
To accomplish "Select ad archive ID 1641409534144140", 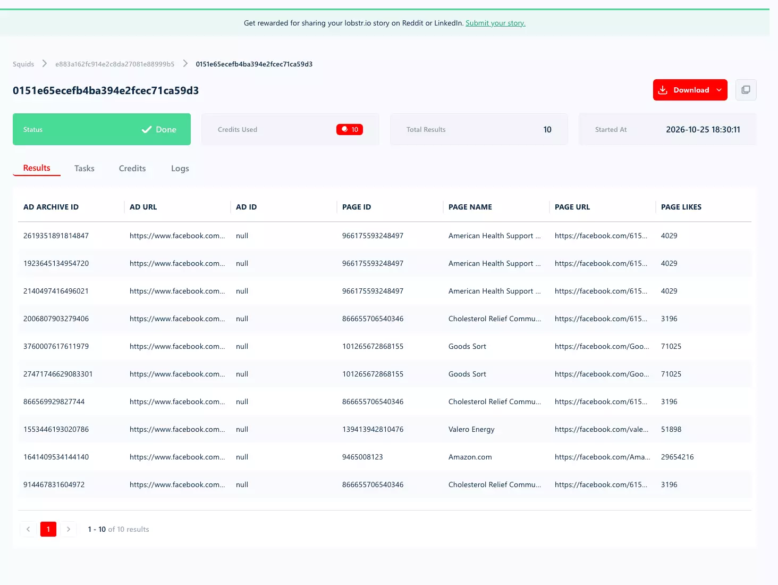I will point(56,457).
